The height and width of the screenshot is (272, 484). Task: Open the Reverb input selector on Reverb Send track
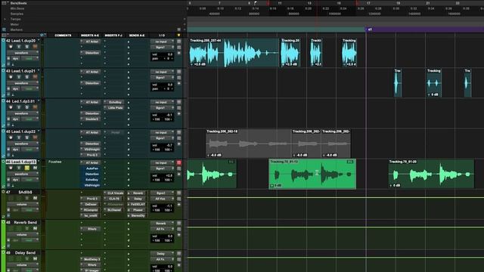[x=162, y=223]
